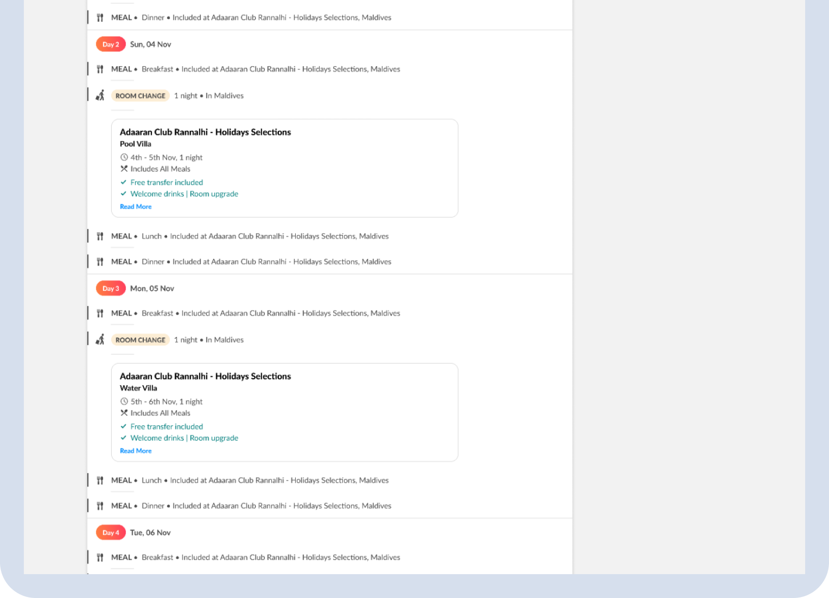This screenshot has height=598, width=829.
Task: Click the ROOM CHANGE tag under Mon, 05 Nov
Action: [x=141, y=340]
